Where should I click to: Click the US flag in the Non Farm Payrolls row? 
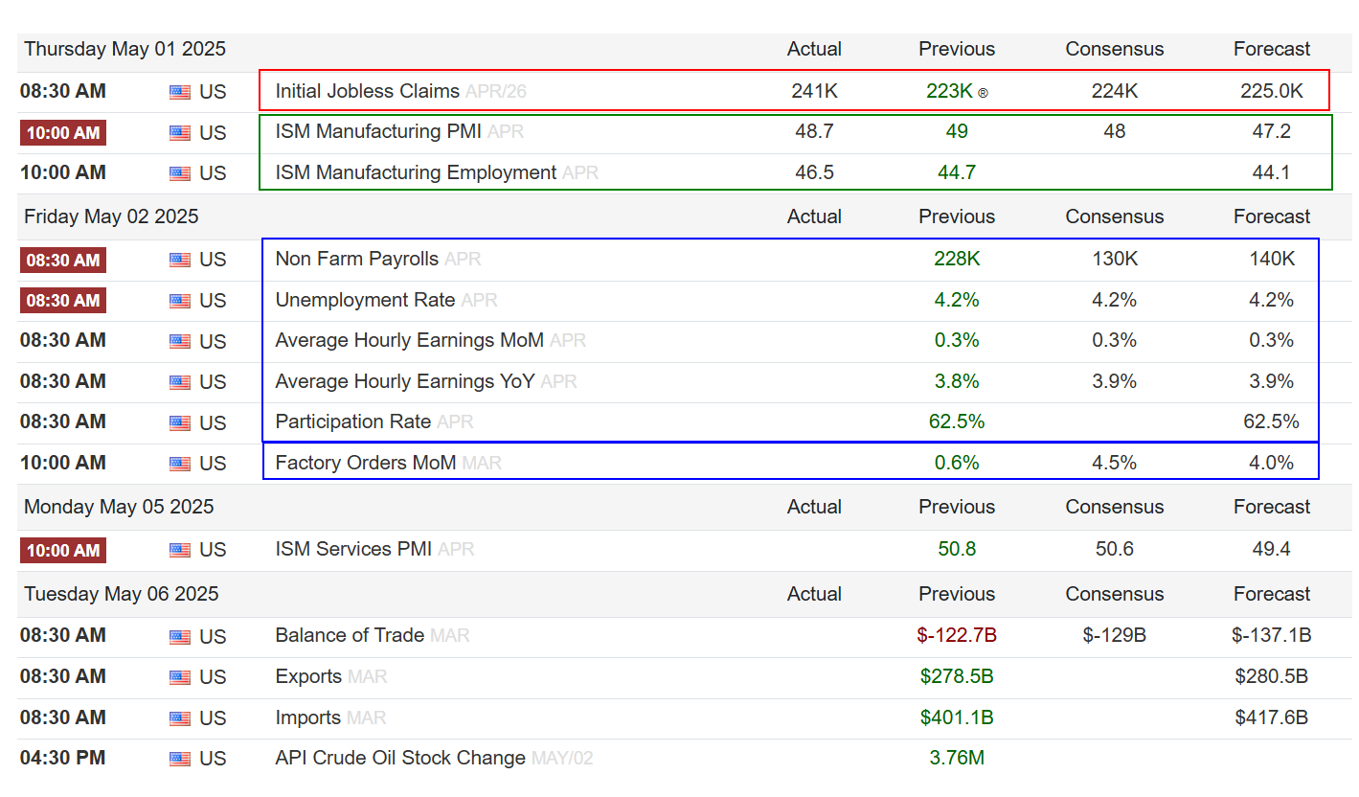(180, 261)
